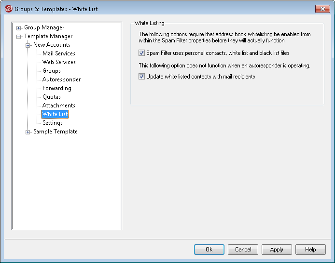Screen dimensions: 335x263
Task: Expand the Sample Template tree node
Action: [28, 132]
